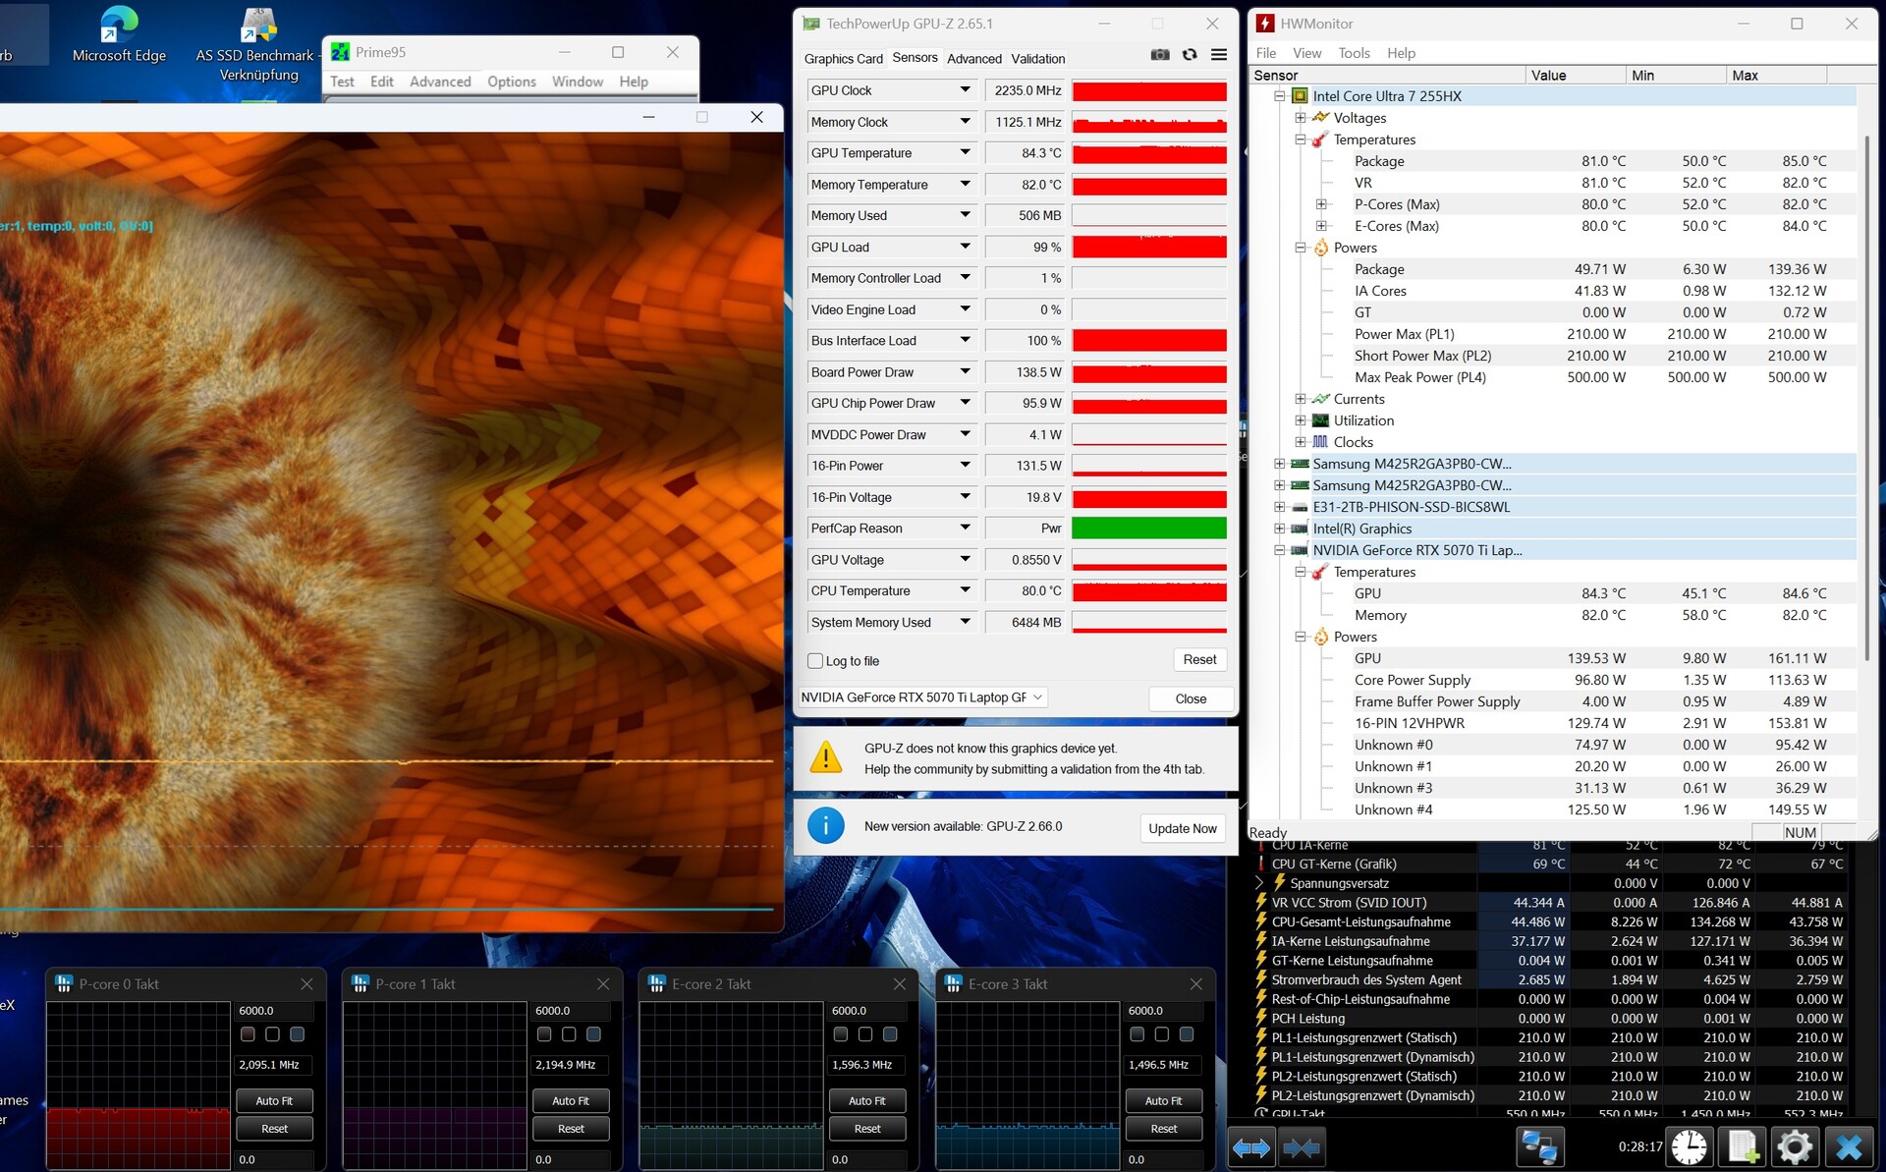Image resolution: width=1886 pixels, height=1172 pixels.
Task: Open the Tools menu in HWMonitor
Action: (1353, 53)
